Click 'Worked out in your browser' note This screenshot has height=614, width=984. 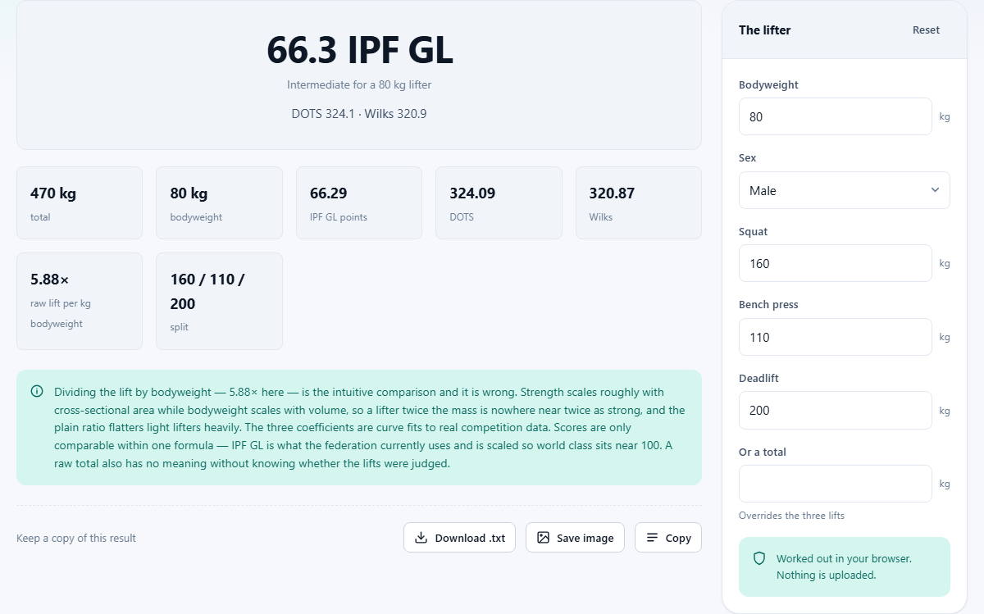pyautogui.click(x=844, y=566)
